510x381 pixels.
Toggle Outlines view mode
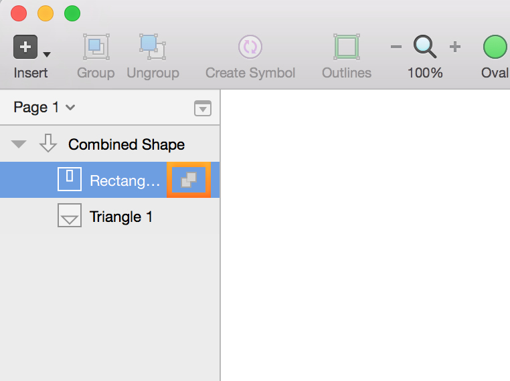(x=347, y=46)
